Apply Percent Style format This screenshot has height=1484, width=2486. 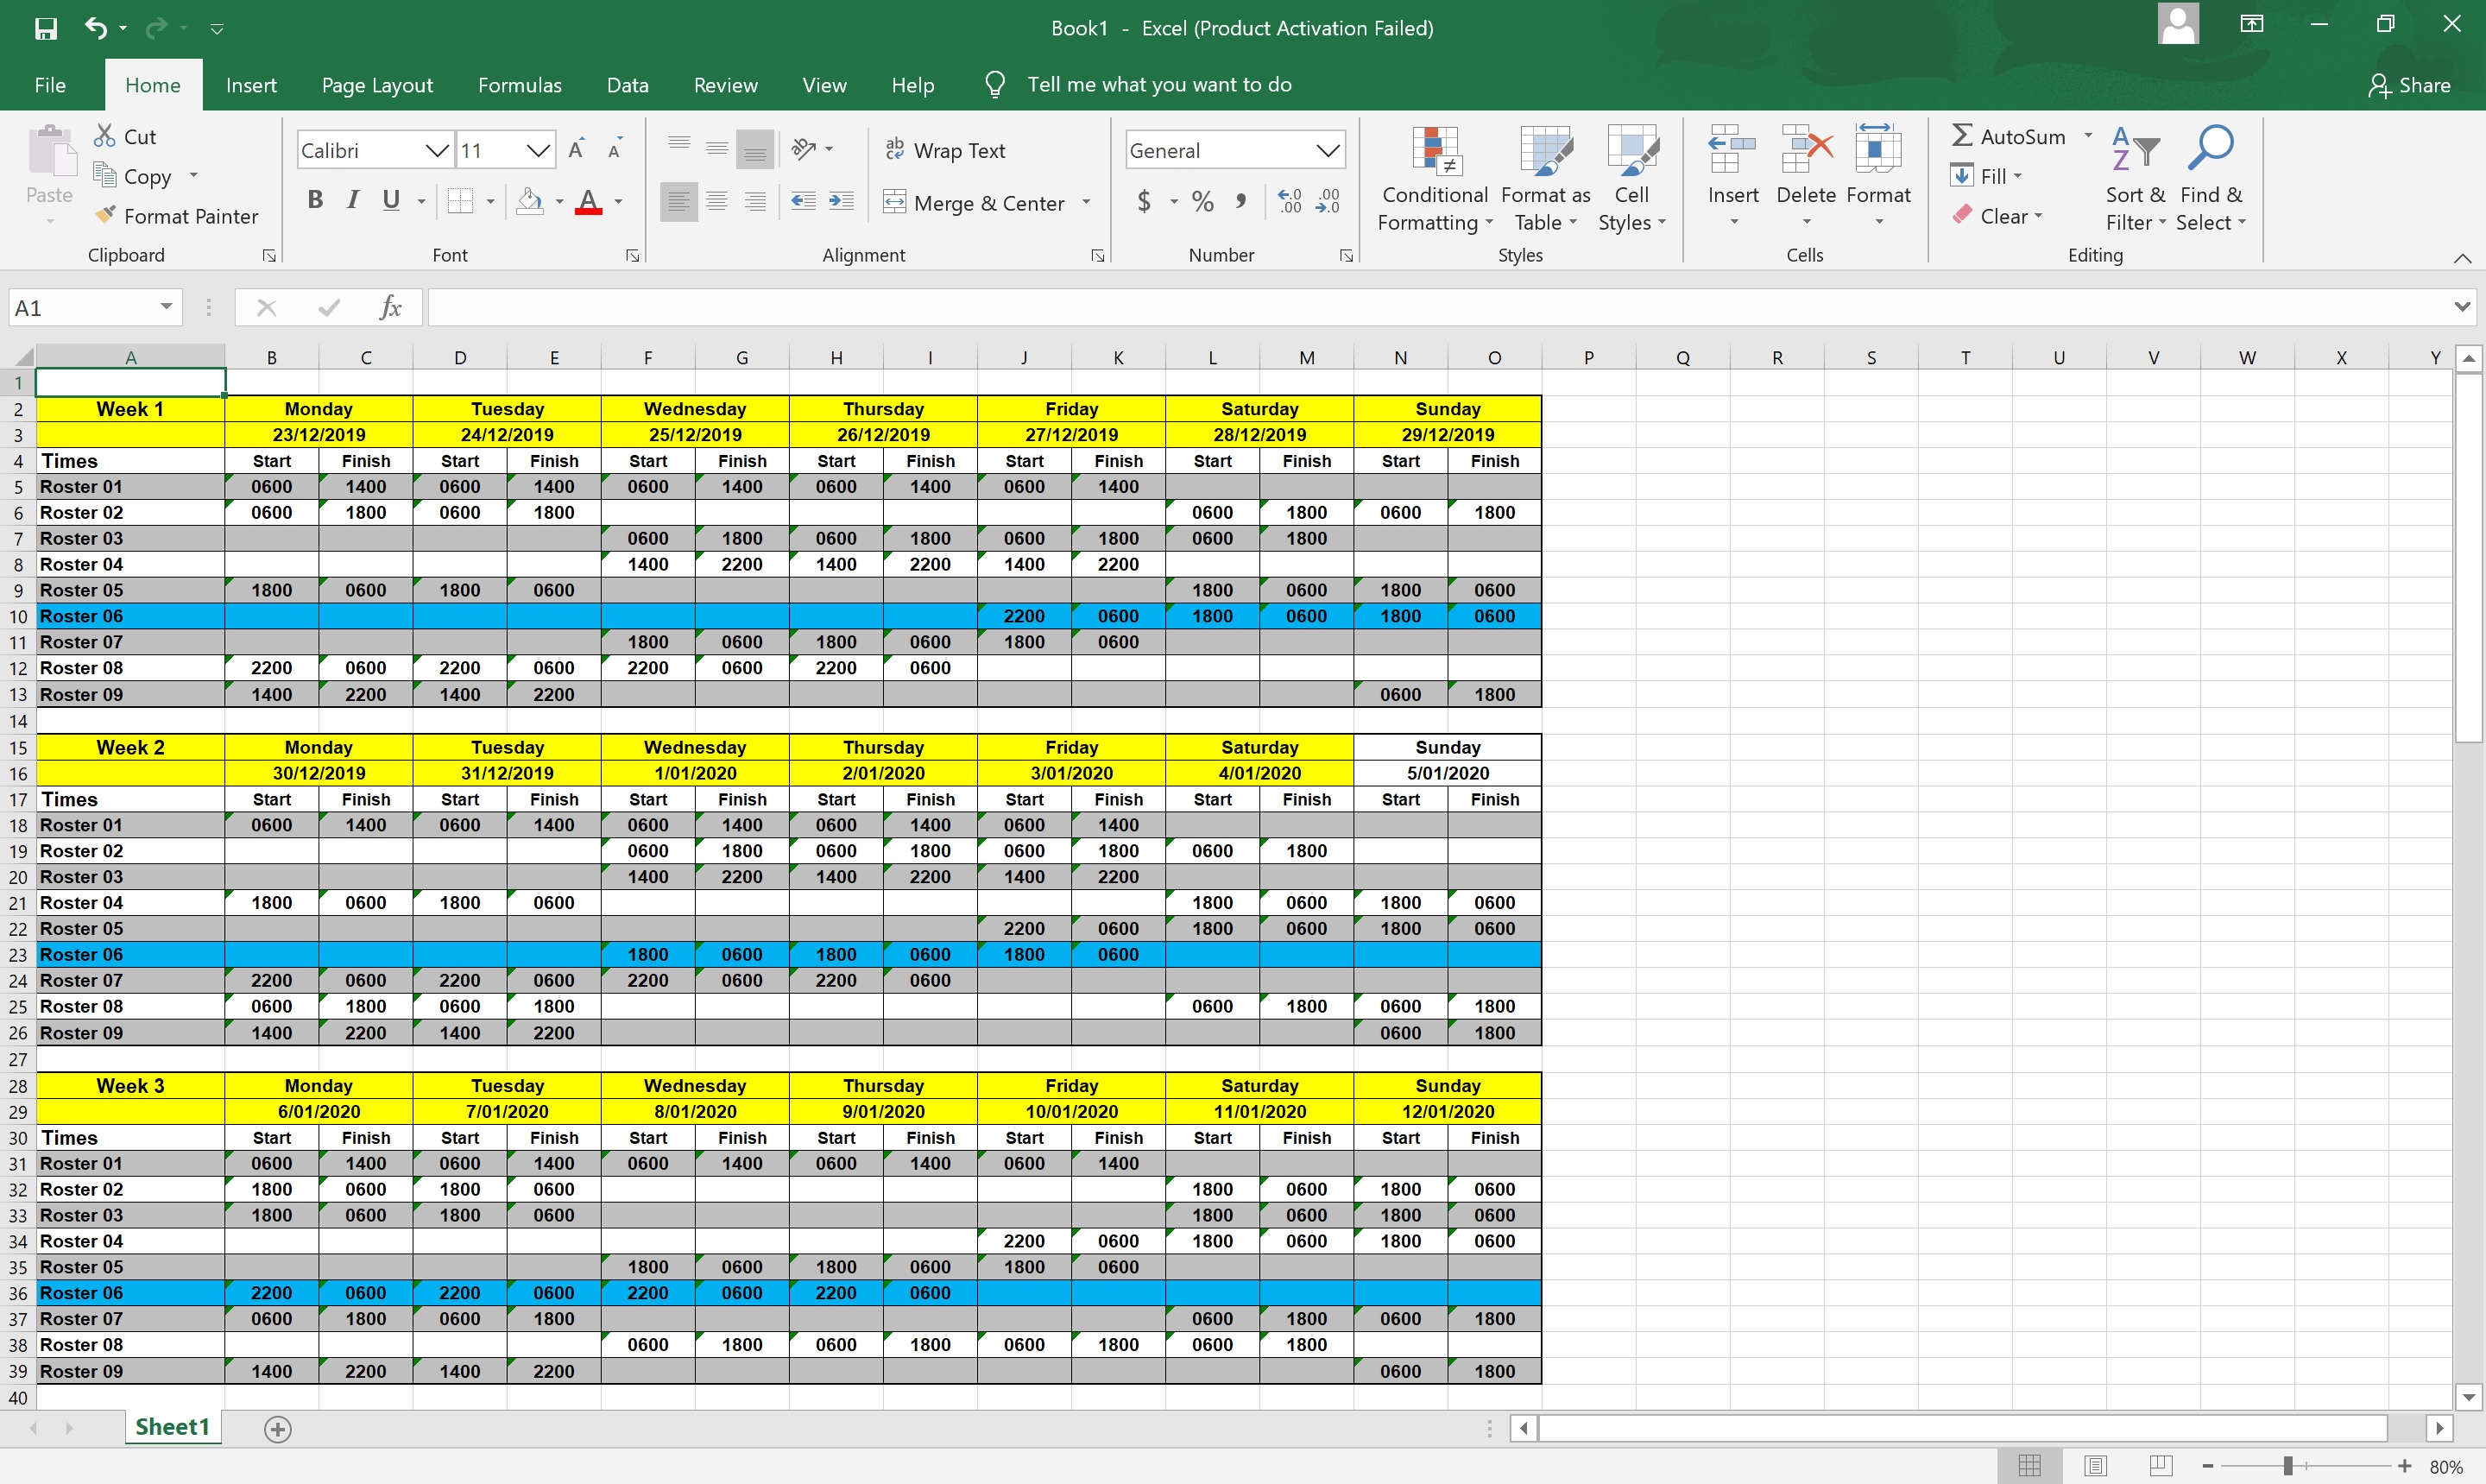pyautogui.click(x=1203, y=201)
